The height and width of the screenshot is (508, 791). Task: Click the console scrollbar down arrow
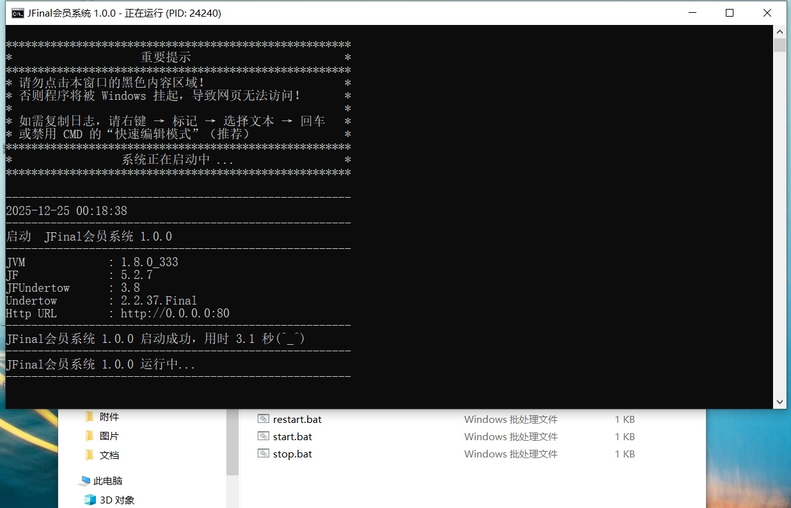(x=779, y=402)
